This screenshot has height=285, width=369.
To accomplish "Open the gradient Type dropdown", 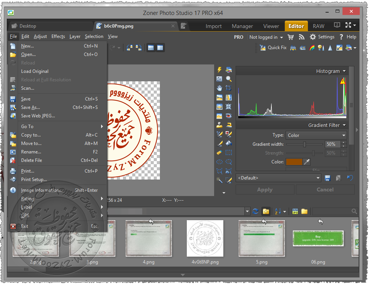I will pyautogui.click(x=316, y=135).
